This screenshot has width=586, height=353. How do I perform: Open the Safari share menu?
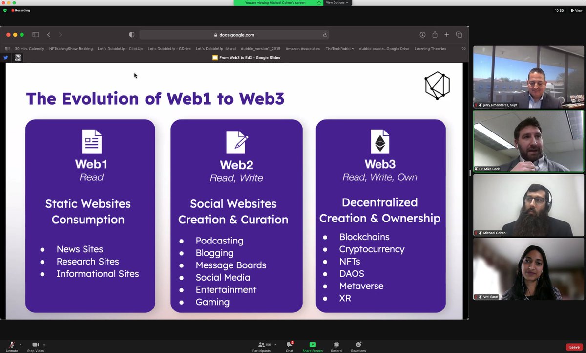(x=435, y=35)
